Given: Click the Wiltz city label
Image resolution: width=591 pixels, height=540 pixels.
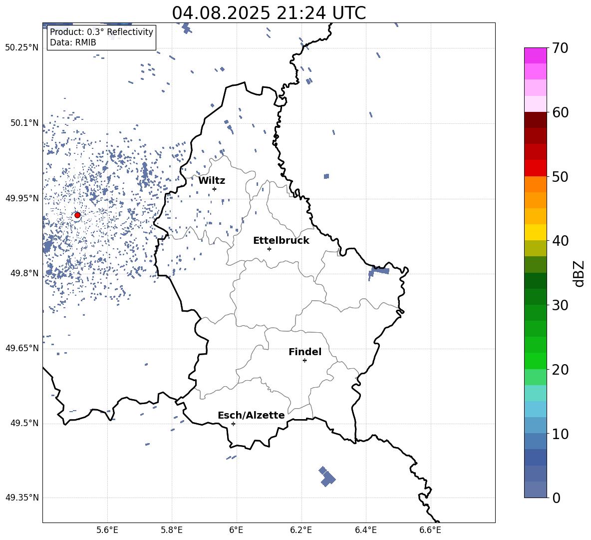Looking at the screenshot, I should pyautogui.click(x=212, y=181).
